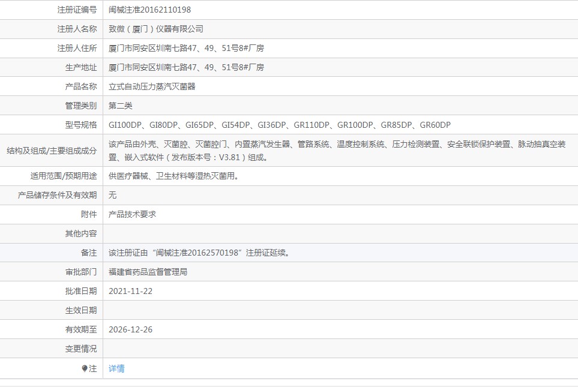
Task: Select attachment value 产品技术要求
Action: coord(132,214)
